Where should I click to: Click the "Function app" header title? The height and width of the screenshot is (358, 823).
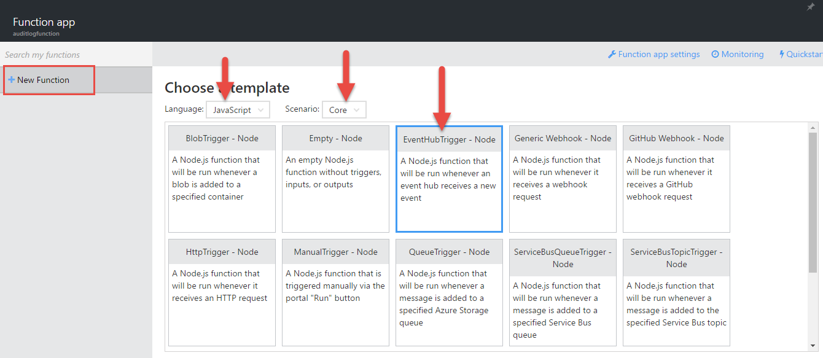44,22
